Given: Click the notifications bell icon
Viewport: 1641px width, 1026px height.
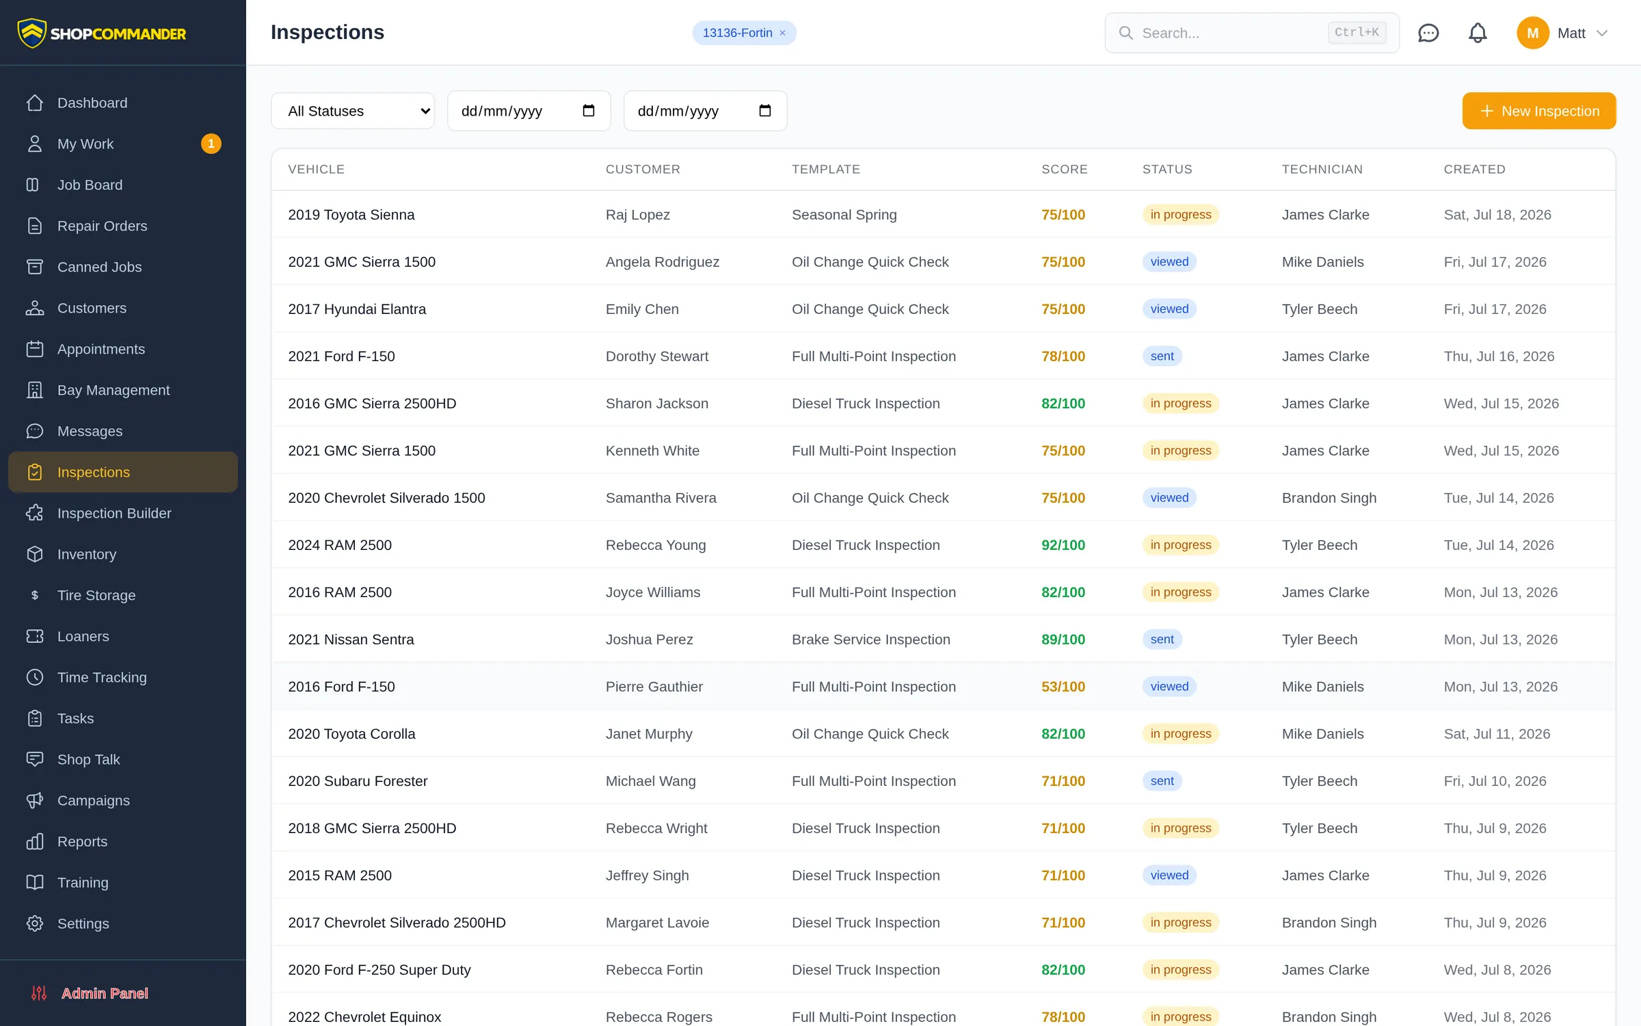Looking at the screenshot, I should (1478, 33).
